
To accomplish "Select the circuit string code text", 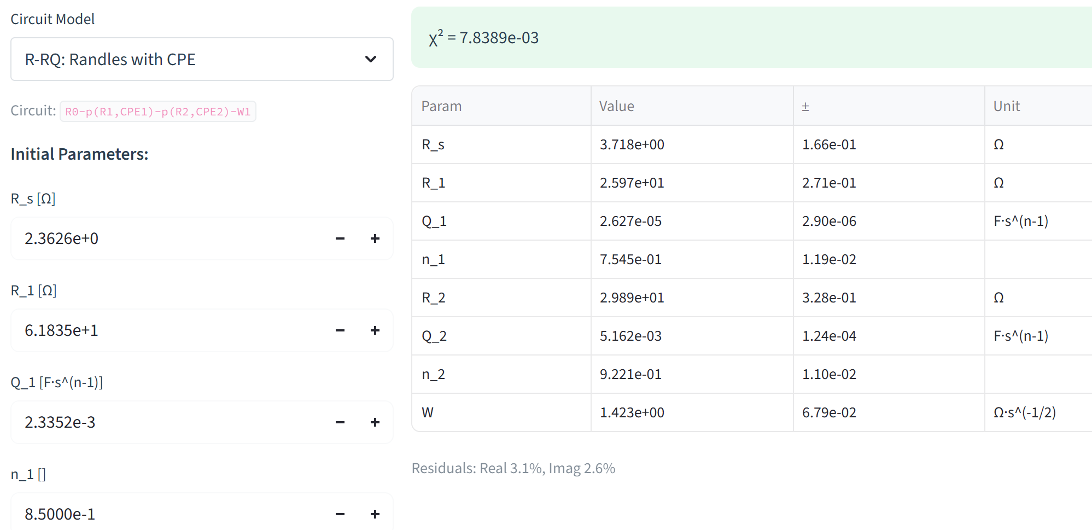I will (x=157, y=112).
